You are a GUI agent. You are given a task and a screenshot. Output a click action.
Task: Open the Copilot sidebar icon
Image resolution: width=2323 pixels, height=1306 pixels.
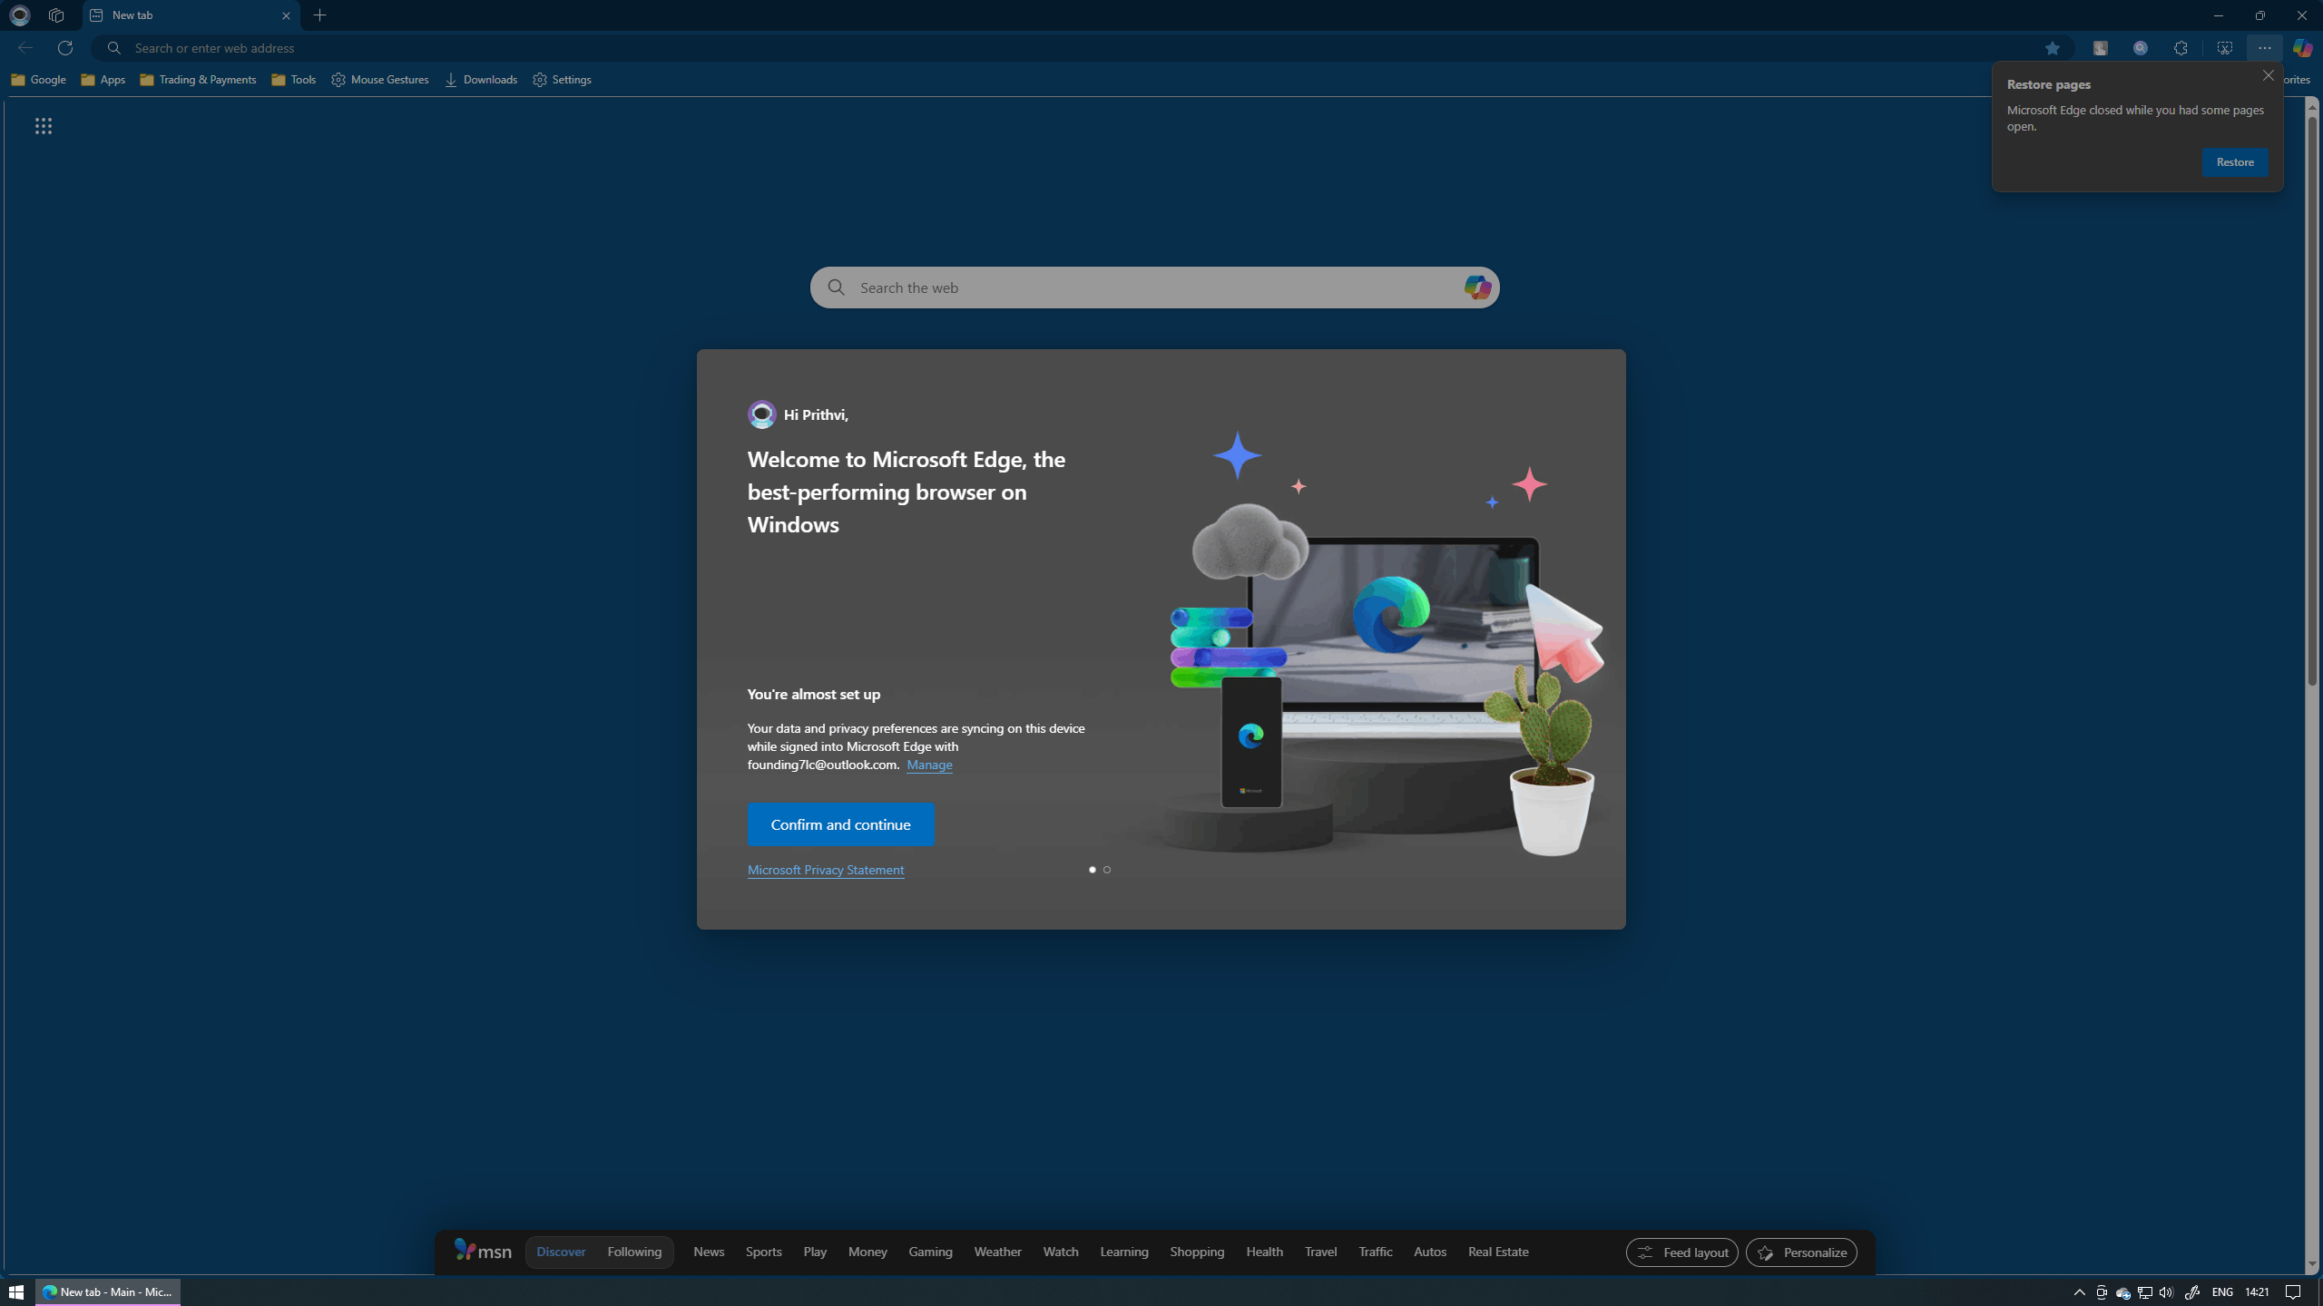coord(2302,48)
